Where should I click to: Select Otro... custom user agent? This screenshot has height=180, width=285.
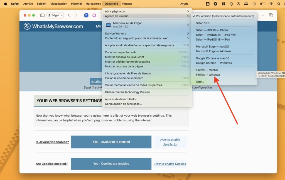point(224,82)
